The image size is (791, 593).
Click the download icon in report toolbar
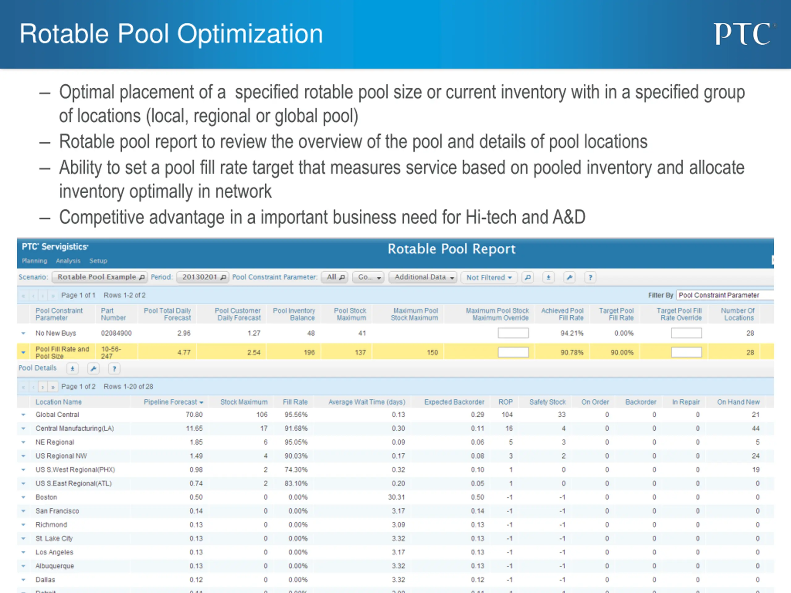pyautogui.click(x=548, y=277)
